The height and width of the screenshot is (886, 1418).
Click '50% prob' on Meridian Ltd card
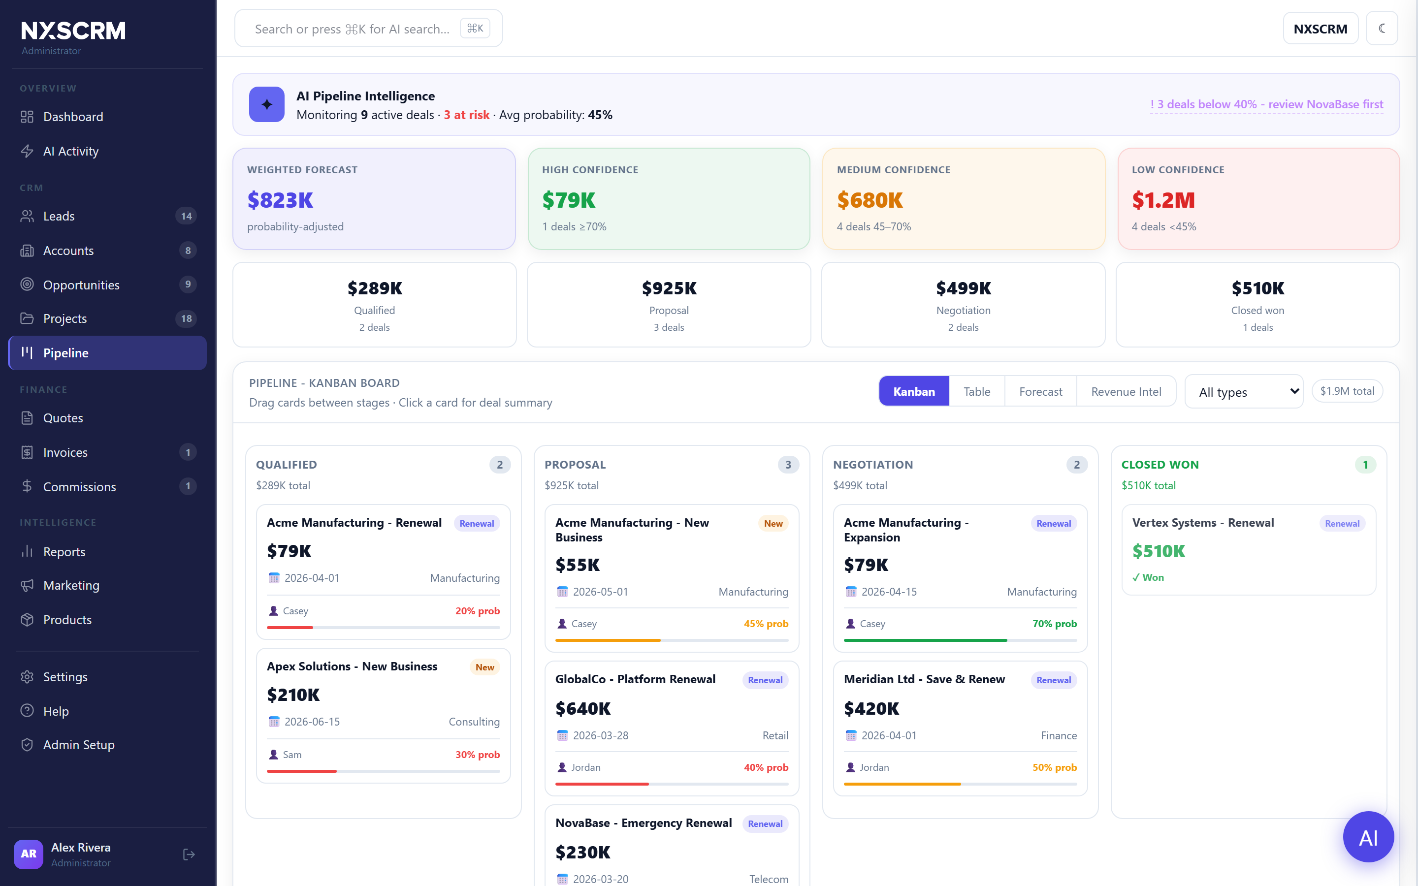point(1054,767)
